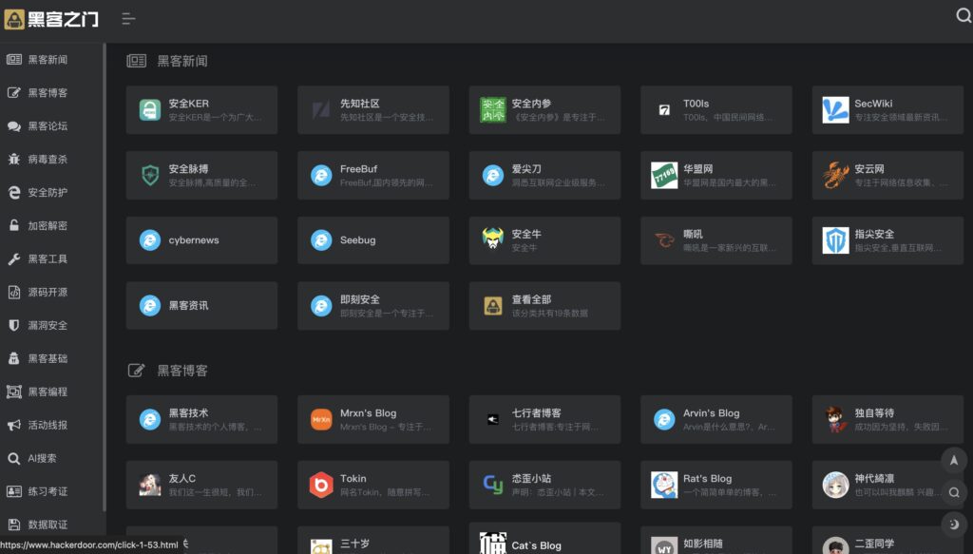Open the FreeBuf card
Screen dimensions: 973x554
372,176
